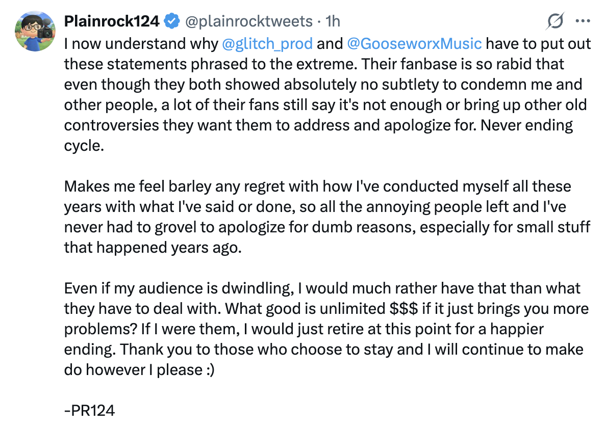
Task: Click the ':)' smiley after 'however I please'
Action: tap(210, 370)
